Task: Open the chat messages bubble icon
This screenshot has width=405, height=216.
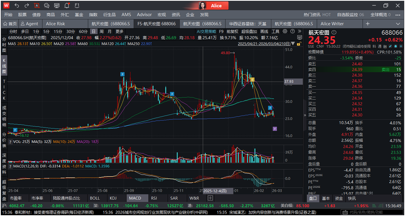Action: pos(47,6)
